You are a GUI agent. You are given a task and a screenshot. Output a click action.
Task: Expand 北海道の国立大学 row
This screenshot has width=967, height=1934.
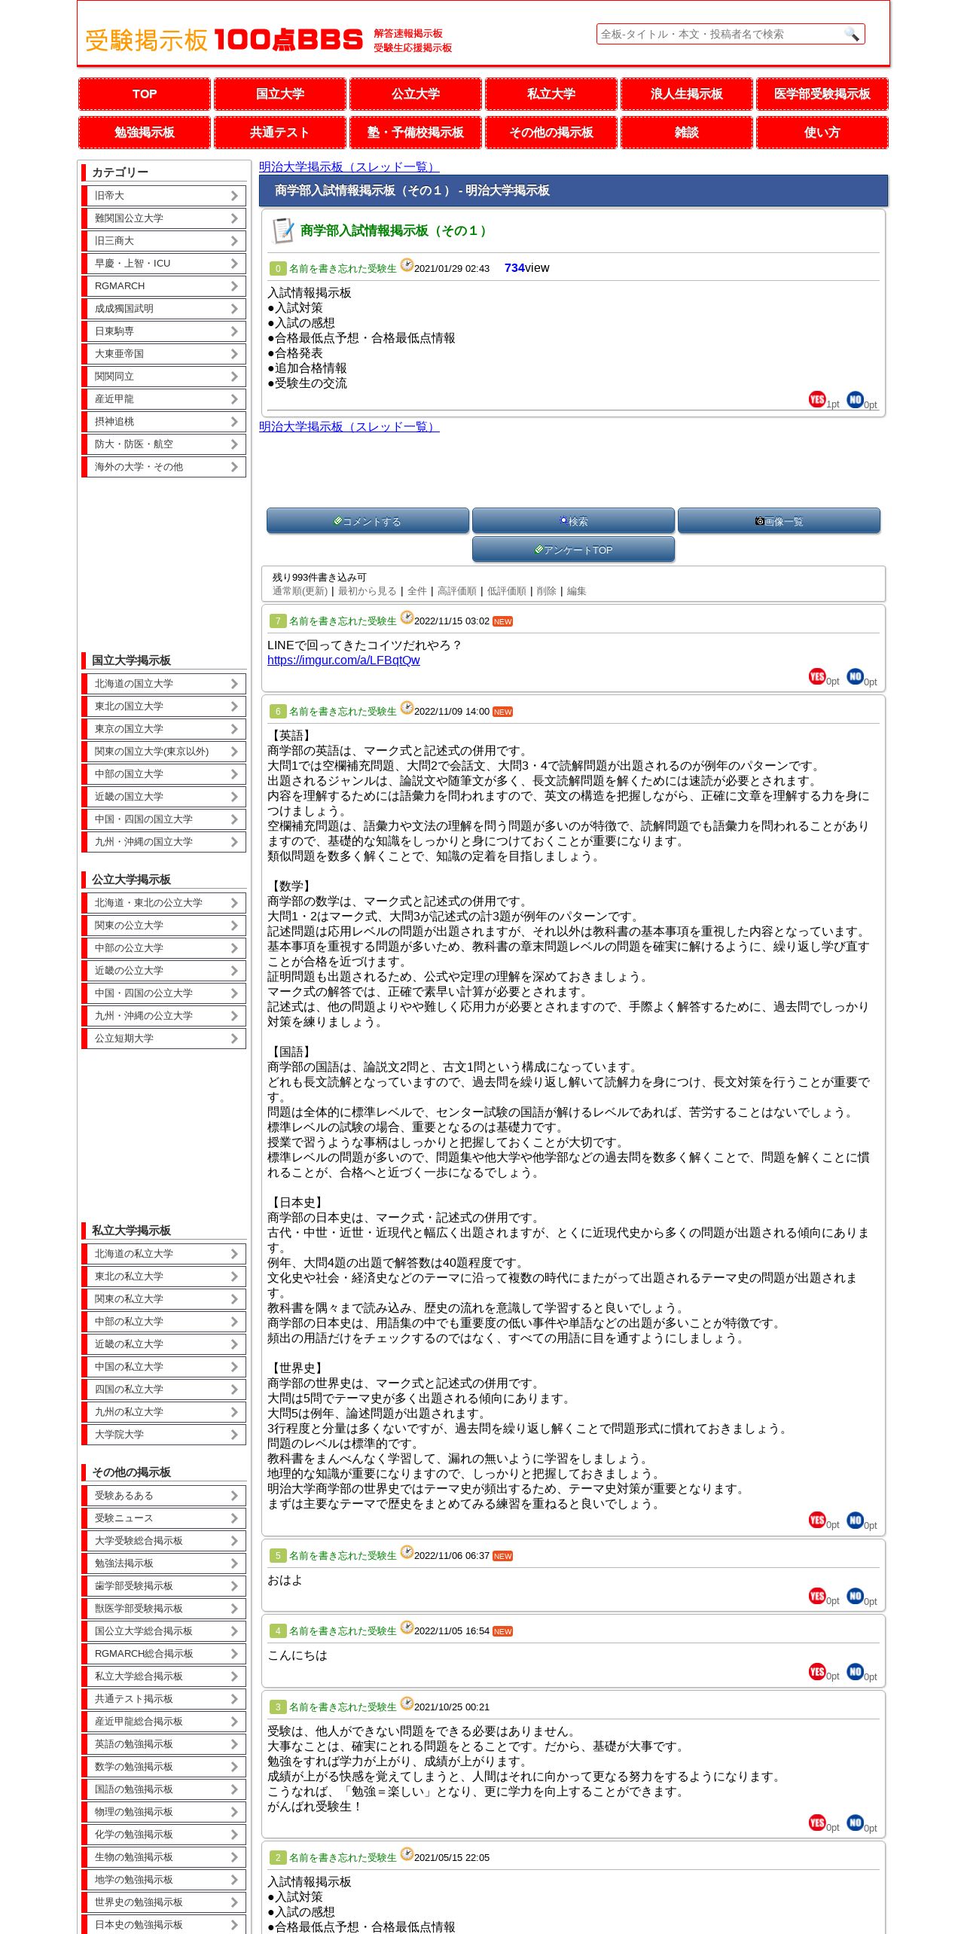(x=164, y=684)
